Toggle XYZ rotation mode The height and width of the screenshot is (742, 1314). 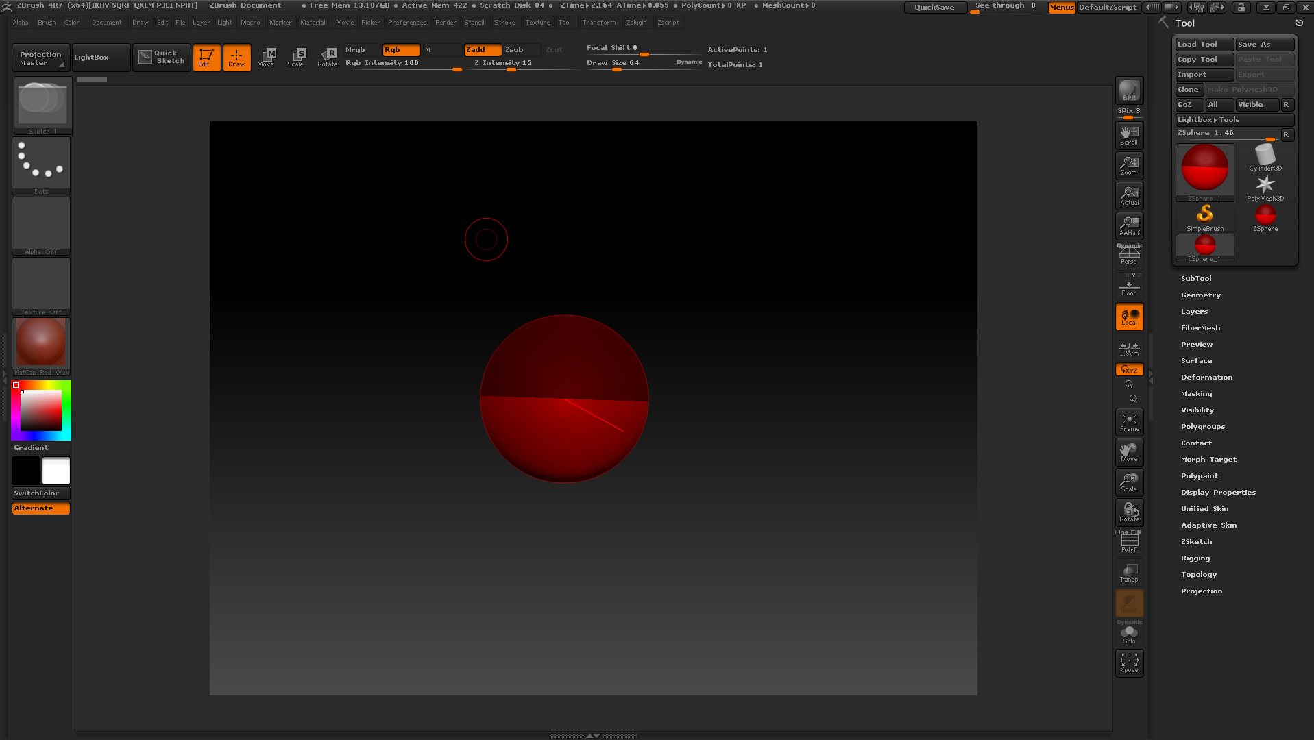pyautogui.click(x=1129, y=370)
